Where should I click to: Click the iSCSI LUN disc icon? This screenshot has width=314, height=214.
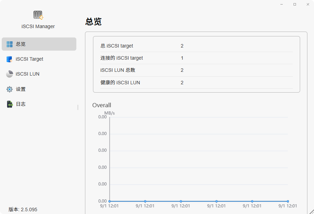(x=9, y=74)
